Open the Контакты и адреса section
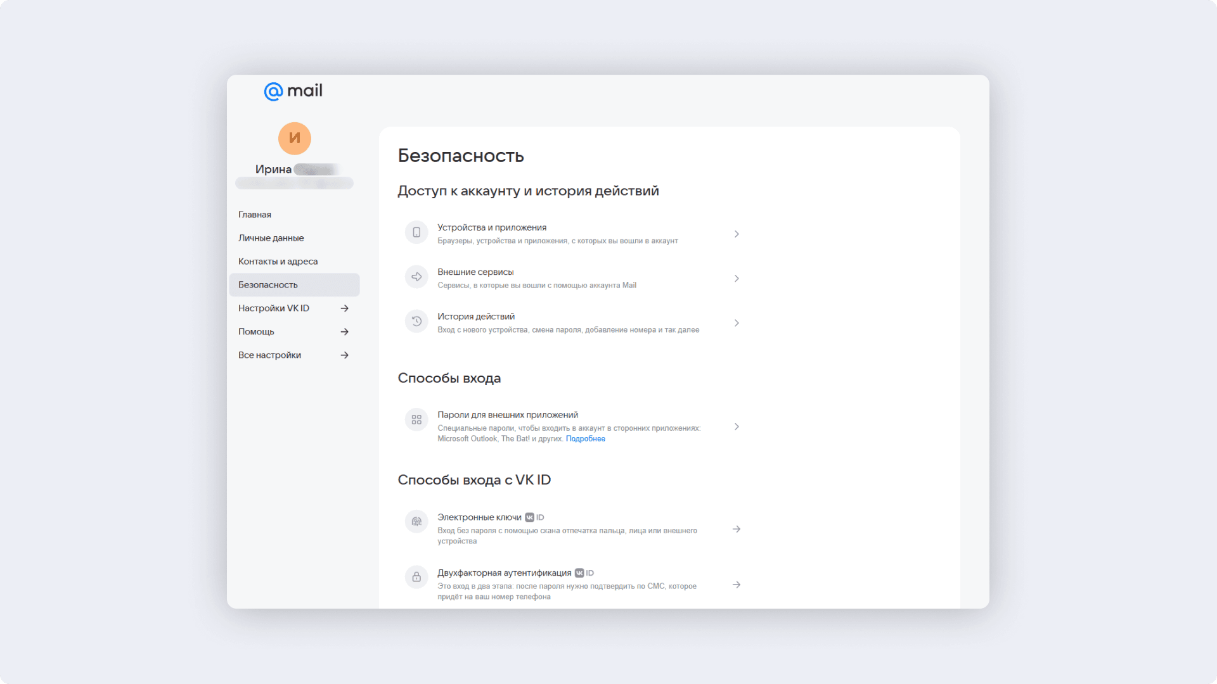1217x684 pixels. click(x=278, y=261)
